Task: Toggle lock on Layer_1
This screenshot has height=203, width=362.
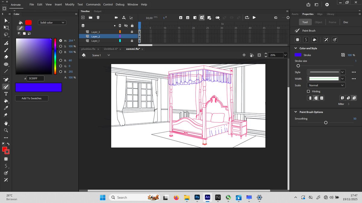Action: point(132,41)
